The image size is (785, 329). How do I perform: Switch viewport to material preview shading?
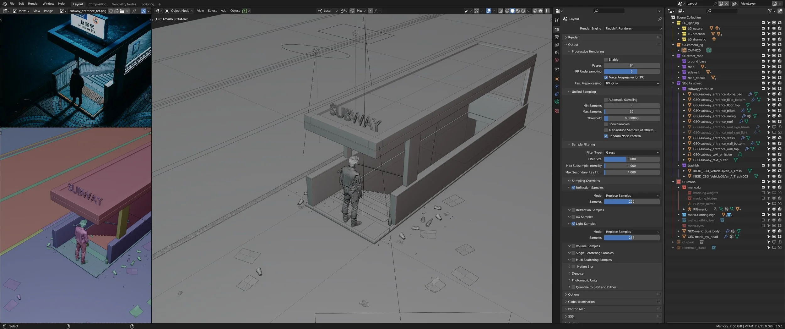518,11
